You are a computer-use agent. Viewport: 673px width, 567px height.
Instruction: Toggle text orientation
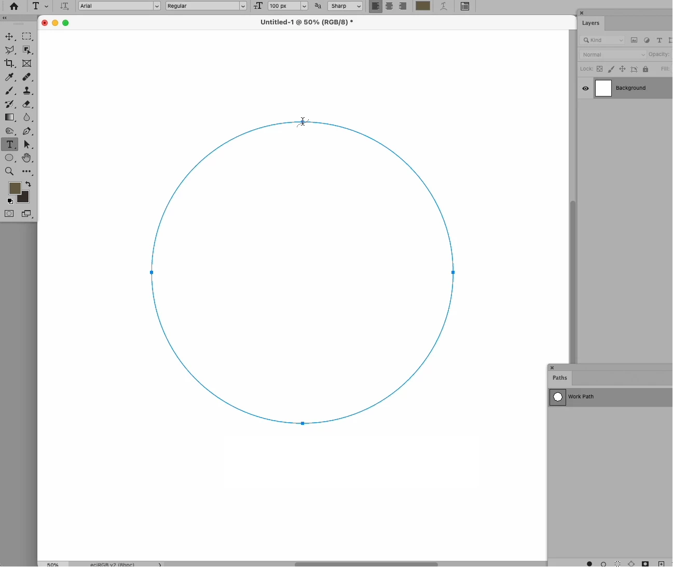point(64,6)
